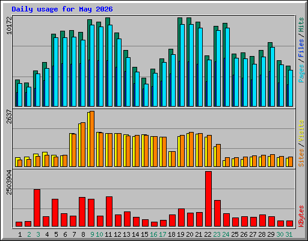Image resolution: width=308 pixels, height=241 pixels.
Task: Click day label 12 on the x-axis
Action: click(x=117, y=234)
